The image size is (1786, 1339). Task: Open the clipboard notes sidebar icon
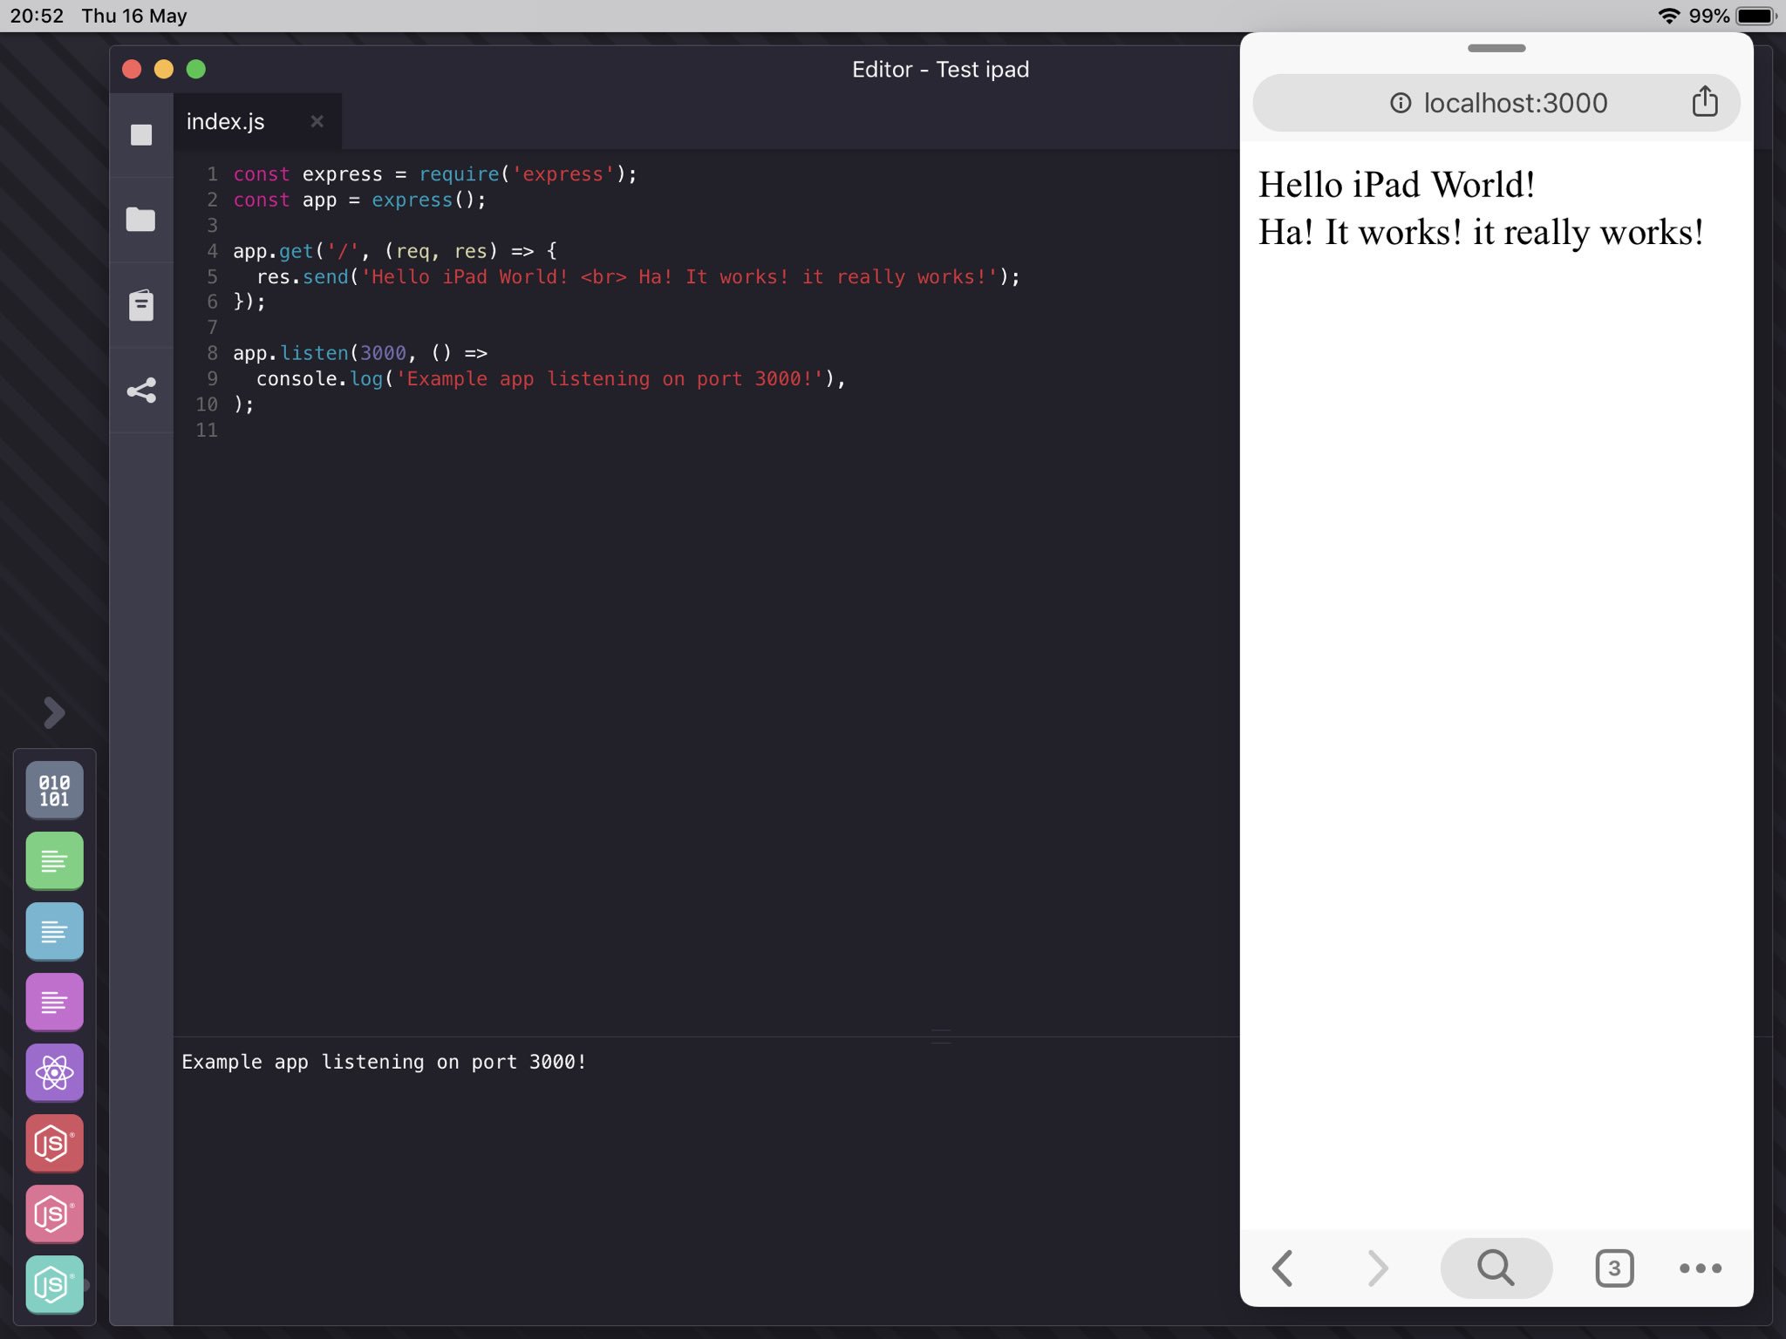(140, 304)
